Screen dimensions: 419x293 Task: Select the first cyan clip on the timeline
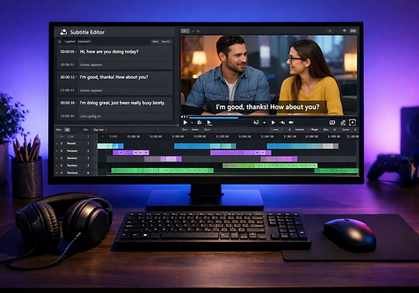click(x=110, y=146)
